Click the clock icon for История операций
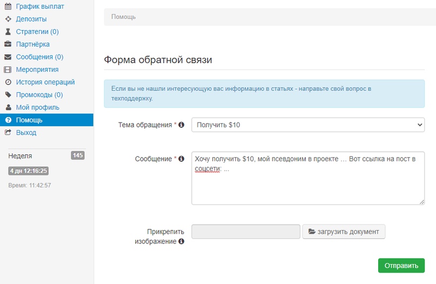Viewport: 436px width, 284px height. 8,82
